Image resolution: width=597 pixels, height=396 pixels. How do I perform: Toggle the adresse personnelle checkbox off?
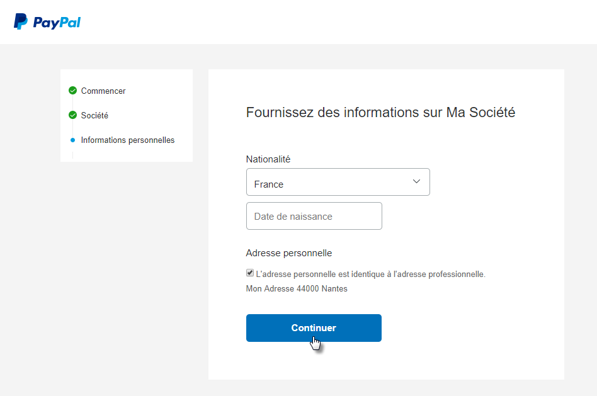point(249,272)
